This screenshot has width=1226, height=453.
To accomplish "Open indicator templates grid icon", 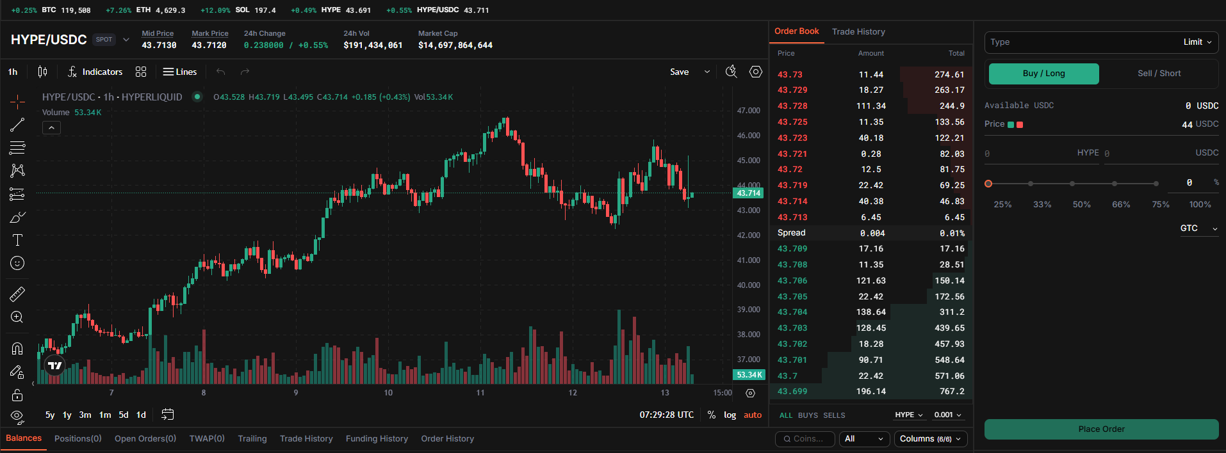I will pyautogui.click(x=141, y=72).
